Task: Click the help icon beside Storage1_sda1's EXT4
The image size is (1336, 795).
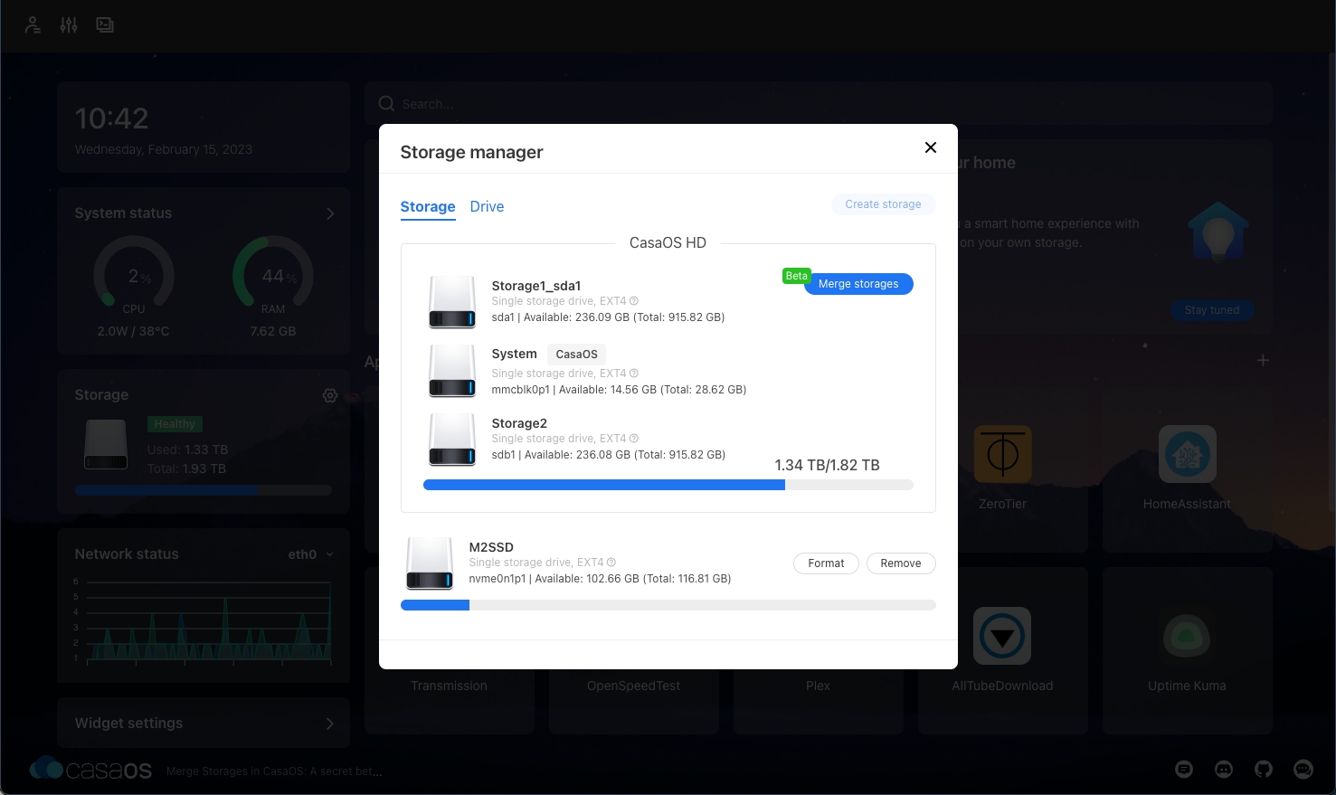Action: pos(634,301)
